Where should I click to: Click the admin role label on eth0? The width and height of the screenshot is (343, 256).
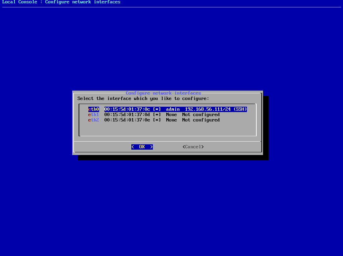coord(173,109)
